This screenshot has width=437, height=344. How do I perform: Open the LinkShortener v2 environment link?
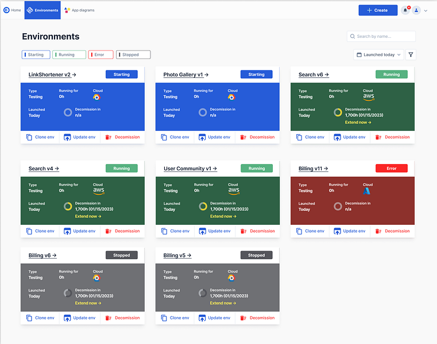pyautogui.click(x=52, y=75)
